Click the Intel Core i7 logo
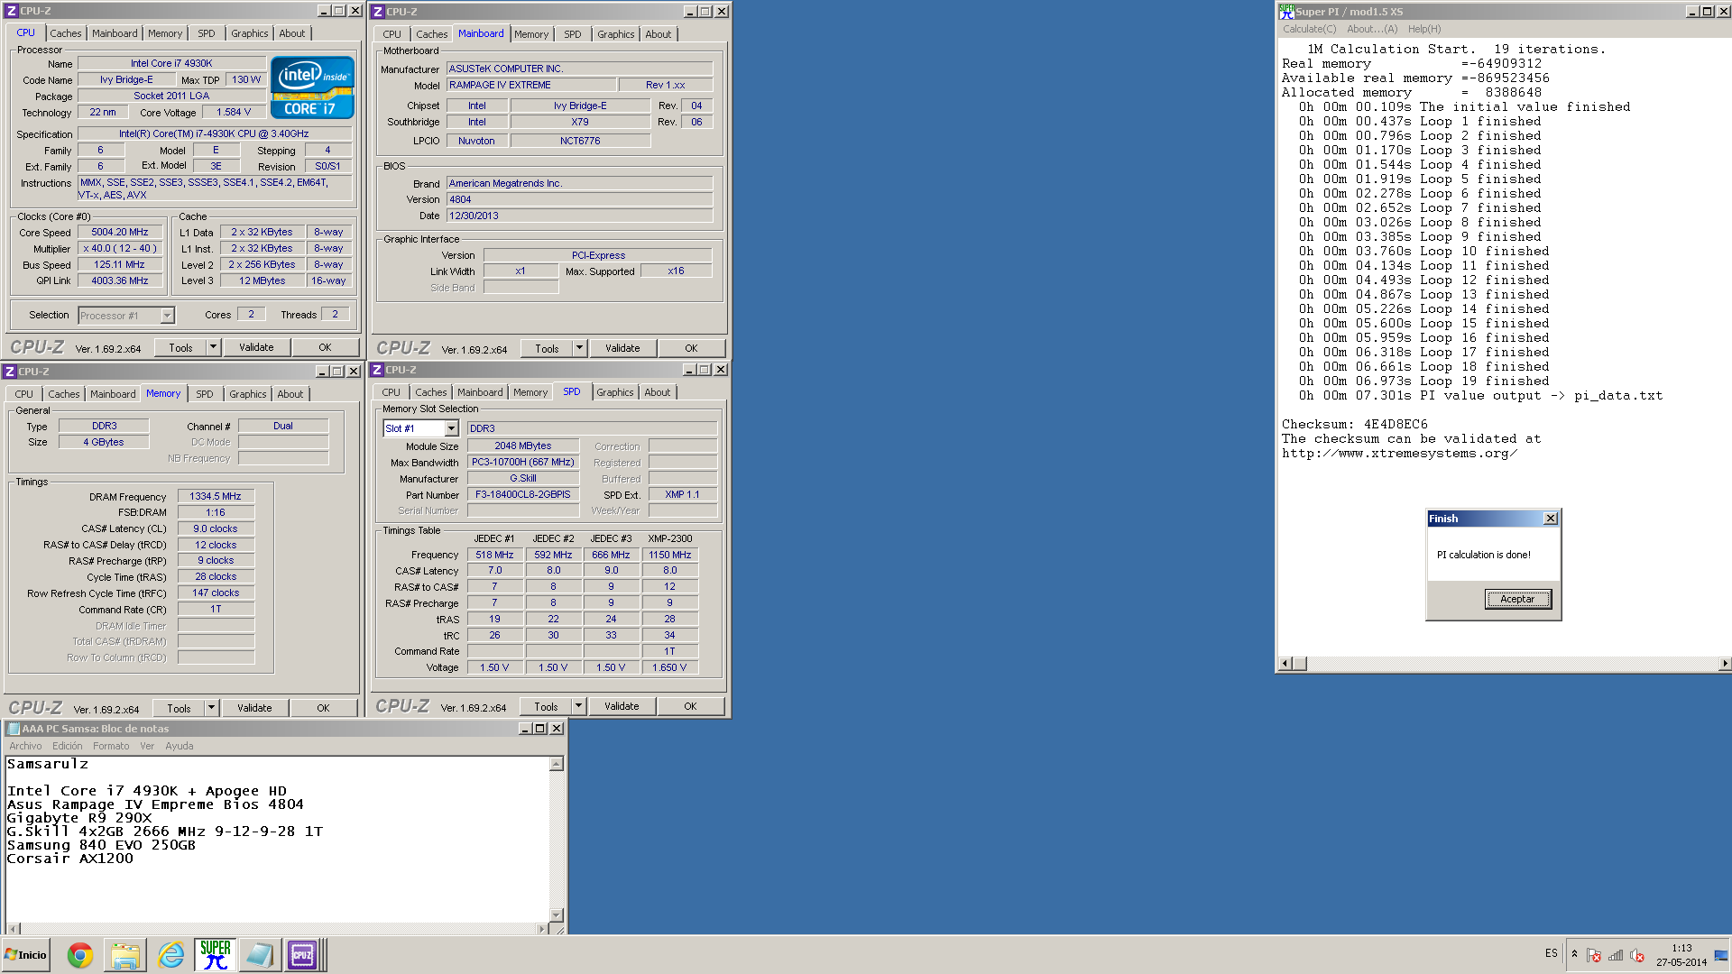The width and height of the screenshot is (1732, 974). 312,87
